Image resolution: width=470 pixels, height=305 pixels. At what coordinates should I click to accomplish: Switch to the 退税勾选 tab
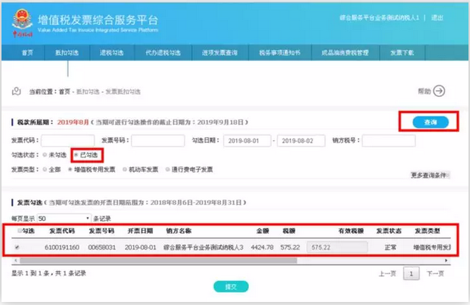pos(110,53)
